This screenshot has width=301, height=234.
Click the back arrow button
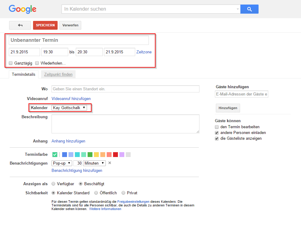click(20, 25)
